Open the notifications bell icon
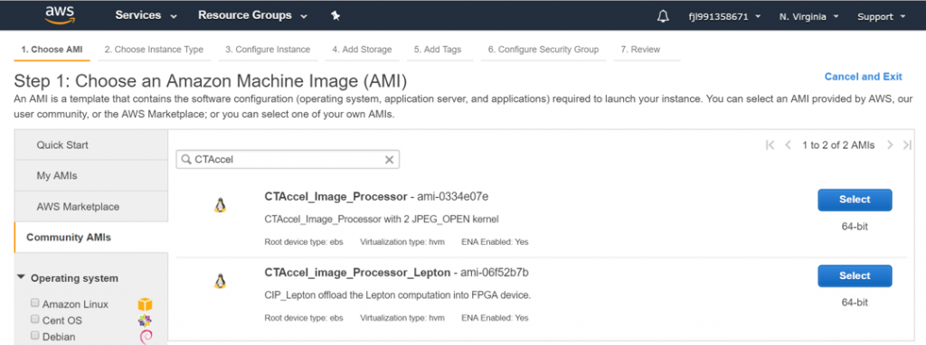926x345 pixels. click(x=663, y=16)
